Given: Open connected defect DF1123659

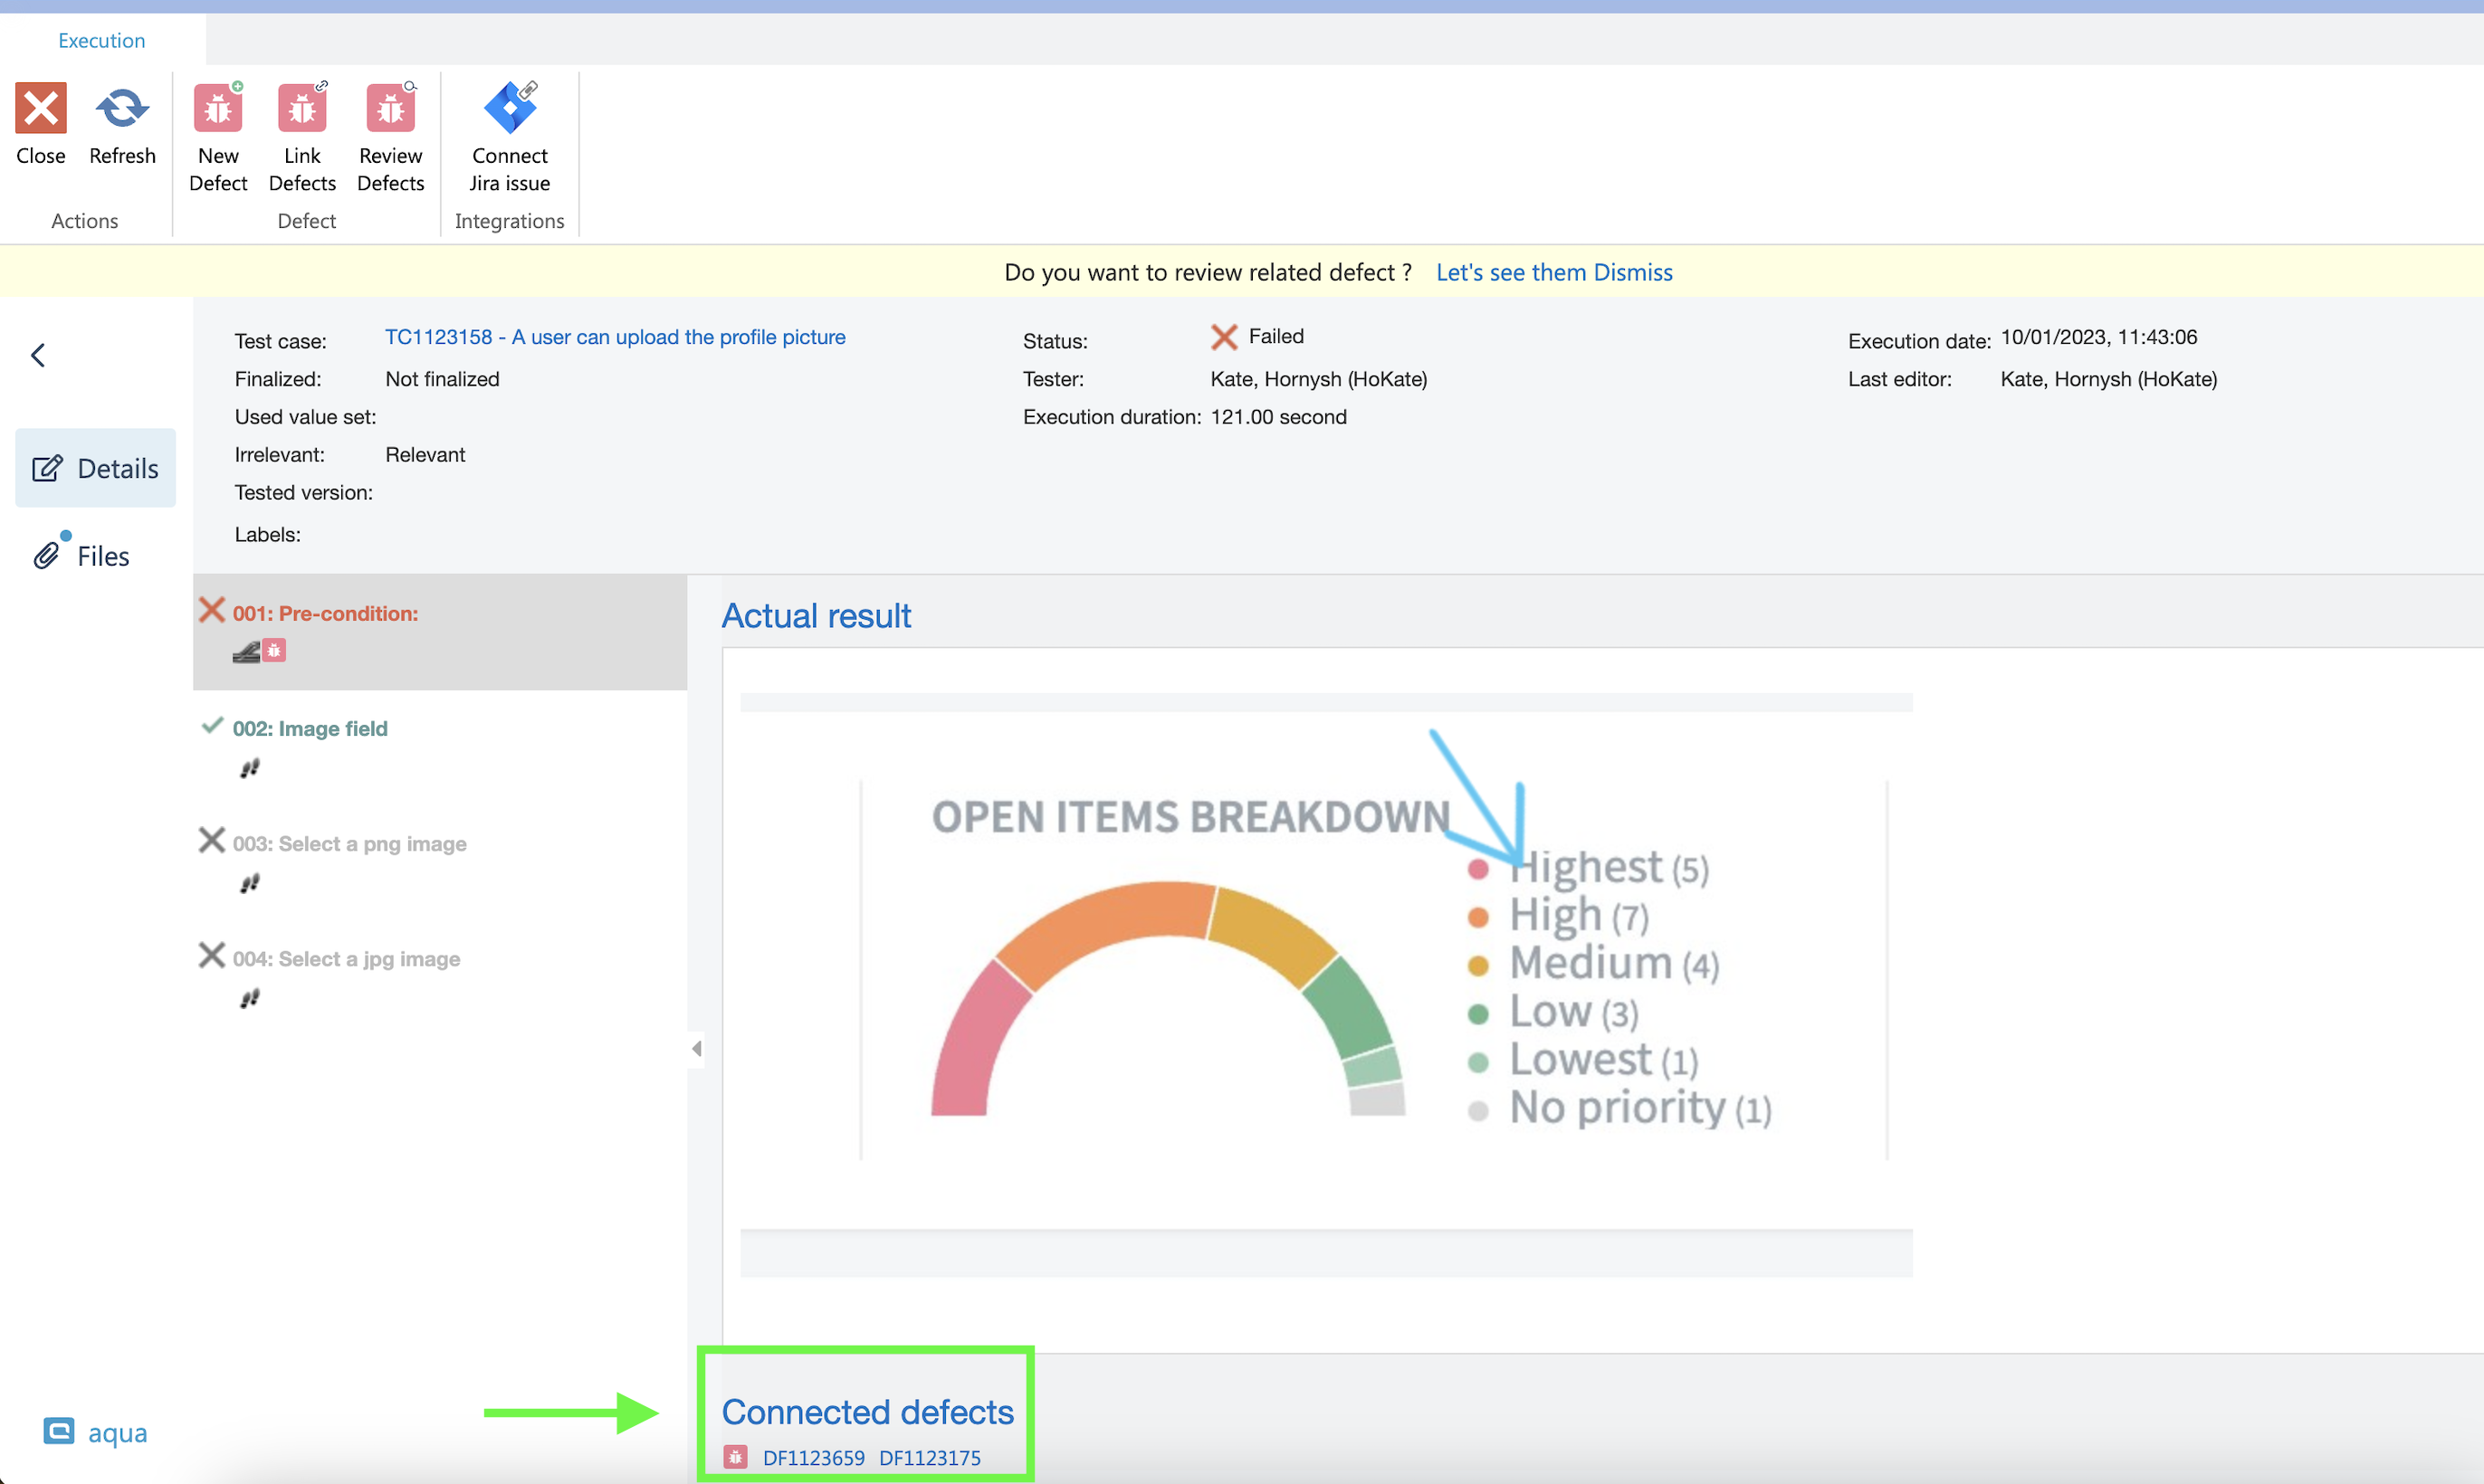Looking at the screenshot, I should pyautogui.click(x=813, y=1457).
